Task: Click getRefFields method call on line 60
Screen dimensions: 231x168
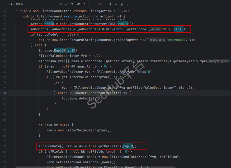Action: [109, 146]
